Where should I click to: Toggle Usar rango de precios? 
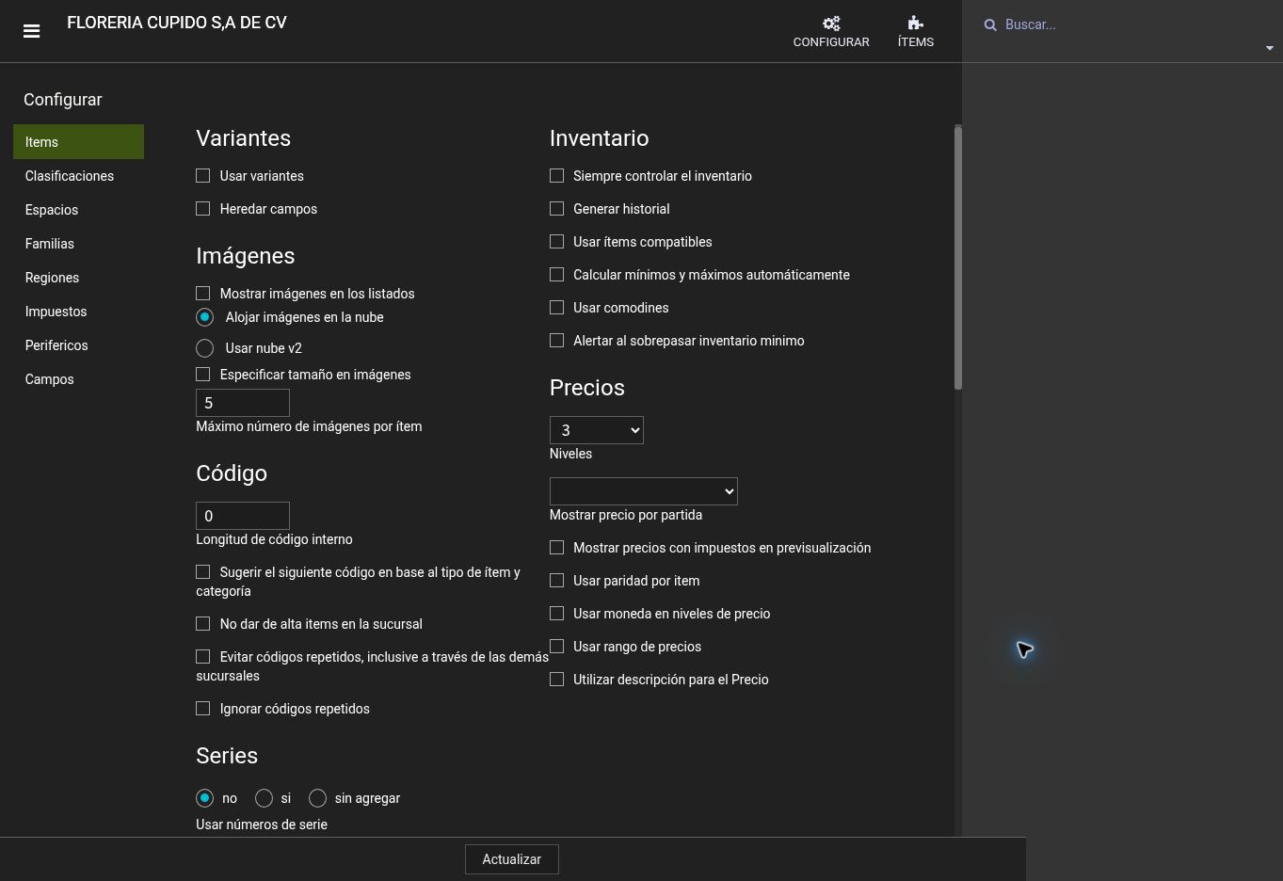tap(557, 647)
